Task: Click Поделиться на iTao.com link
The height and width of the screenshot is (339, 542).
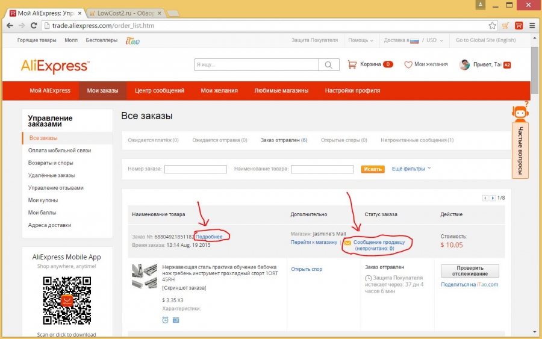Action: pos(469,284)
